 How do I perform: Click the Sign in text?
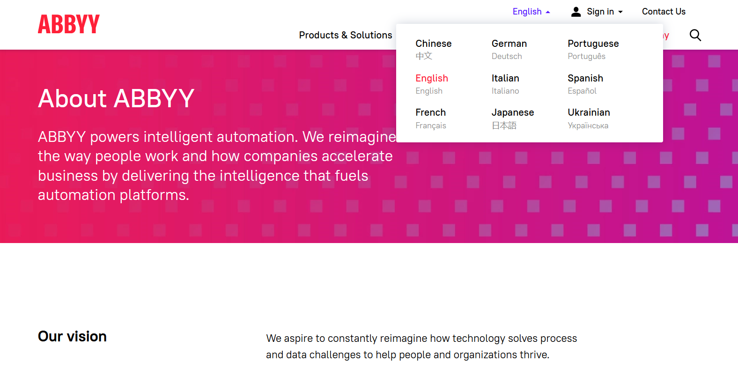point(600,12)
